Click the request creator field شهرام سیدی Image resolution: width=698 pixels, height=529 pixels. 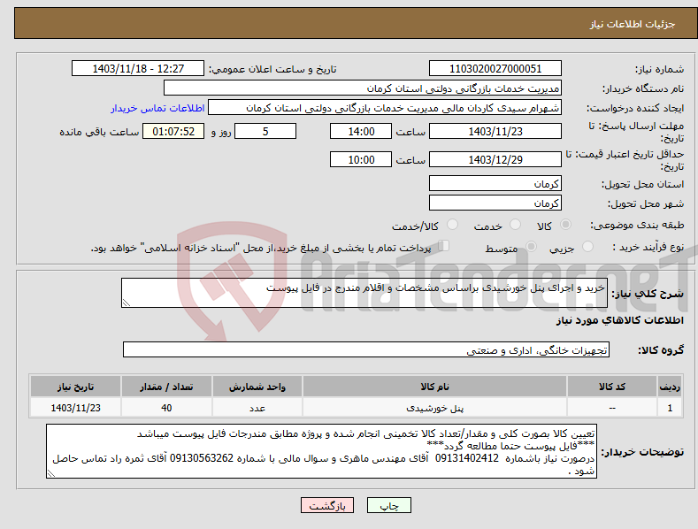[x=385, y=108]
